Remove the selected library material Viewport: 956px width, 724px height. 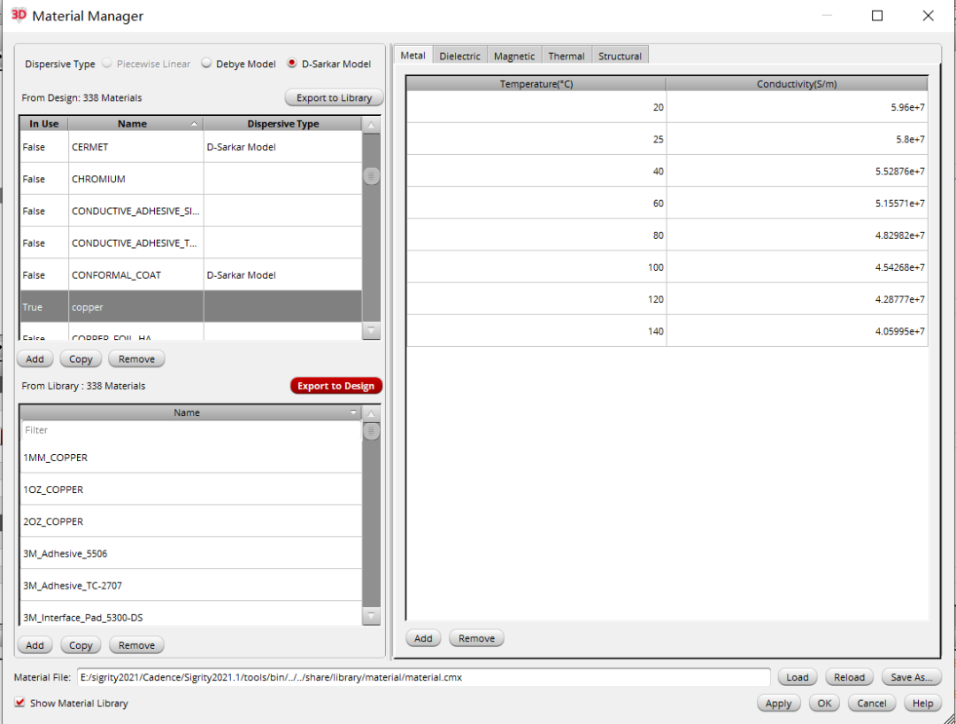coord(136,644)
